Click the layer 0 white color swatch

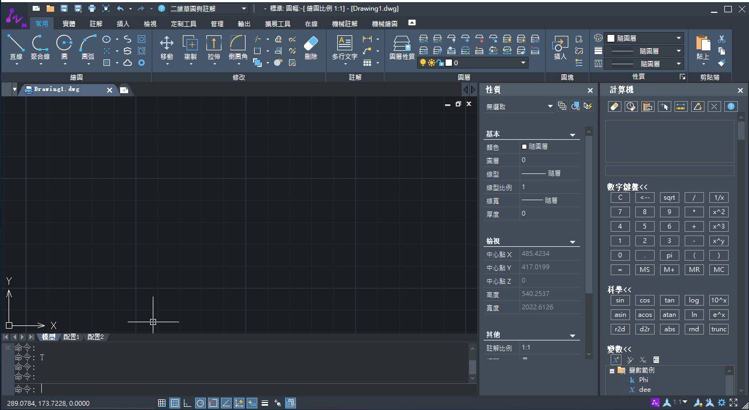pyautogui.click(x=449, y=63)
